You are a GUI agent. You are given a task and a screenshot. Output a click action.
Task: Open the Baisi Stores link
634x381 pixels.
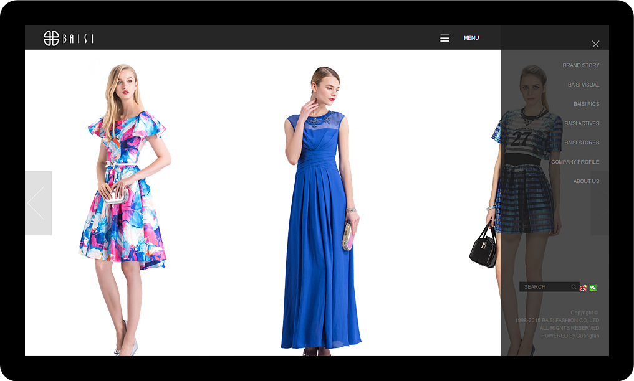click(582, 143)
